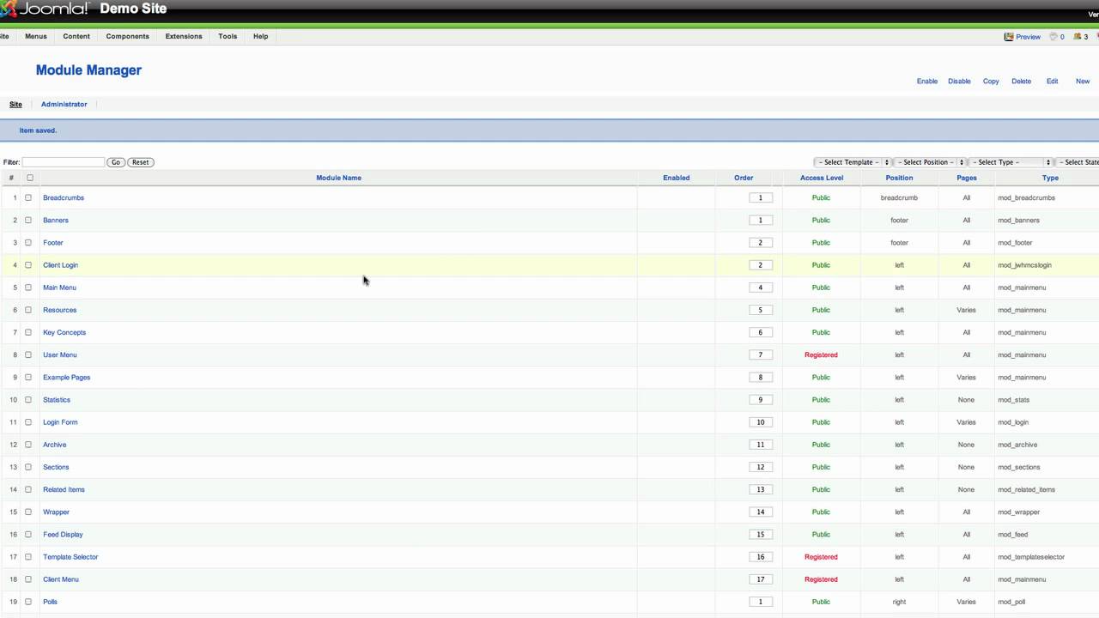Click the Copy toolbar button
This screenshot has height=618, width=1099.
pos(991,81)
